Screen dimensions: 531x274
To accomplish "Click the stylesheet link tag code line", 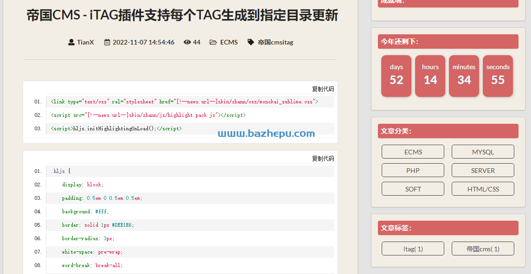I will 190,102.
